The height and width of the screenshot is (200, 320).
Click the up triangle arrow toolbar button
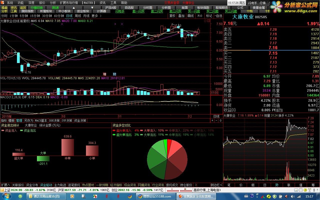(x=74, y=7)
